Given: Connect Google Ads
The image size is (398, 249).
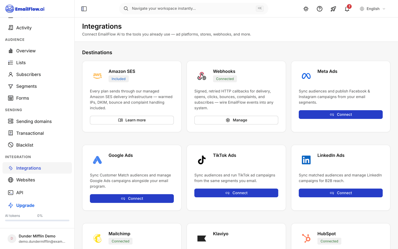Looking at the screenshot, I should (132, 199).
